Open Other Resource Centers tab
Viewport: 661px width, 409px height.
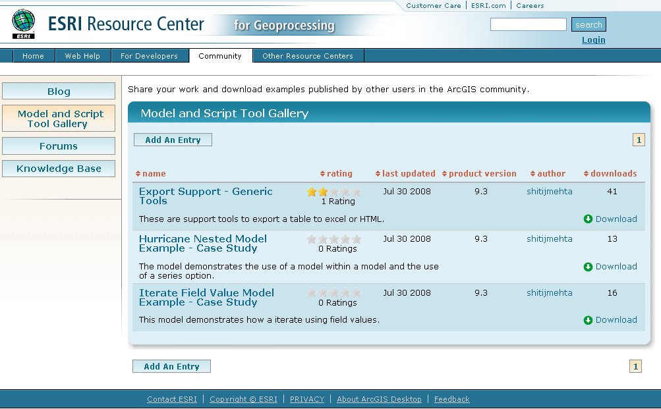(x=308, y=55)
